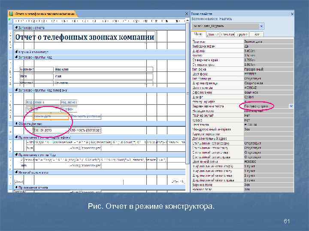
Task: Edit the Цвет фона value #FFFFFF
Action: pyautogui.click(x=269, y=74)
